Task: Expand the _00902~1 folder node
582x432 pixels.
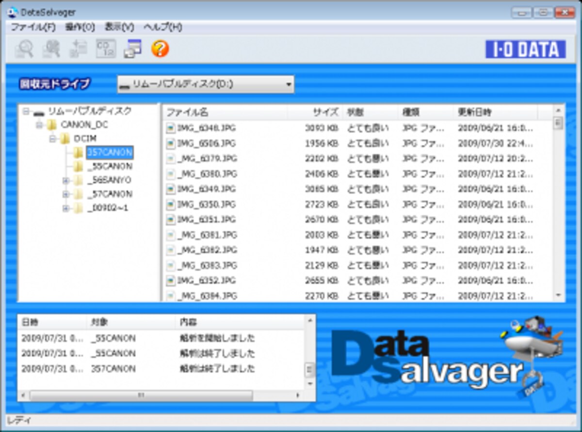Action: (65, 208)
